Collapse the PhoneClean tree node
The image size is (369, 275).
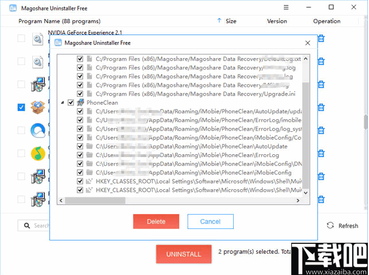coord(62,102)
